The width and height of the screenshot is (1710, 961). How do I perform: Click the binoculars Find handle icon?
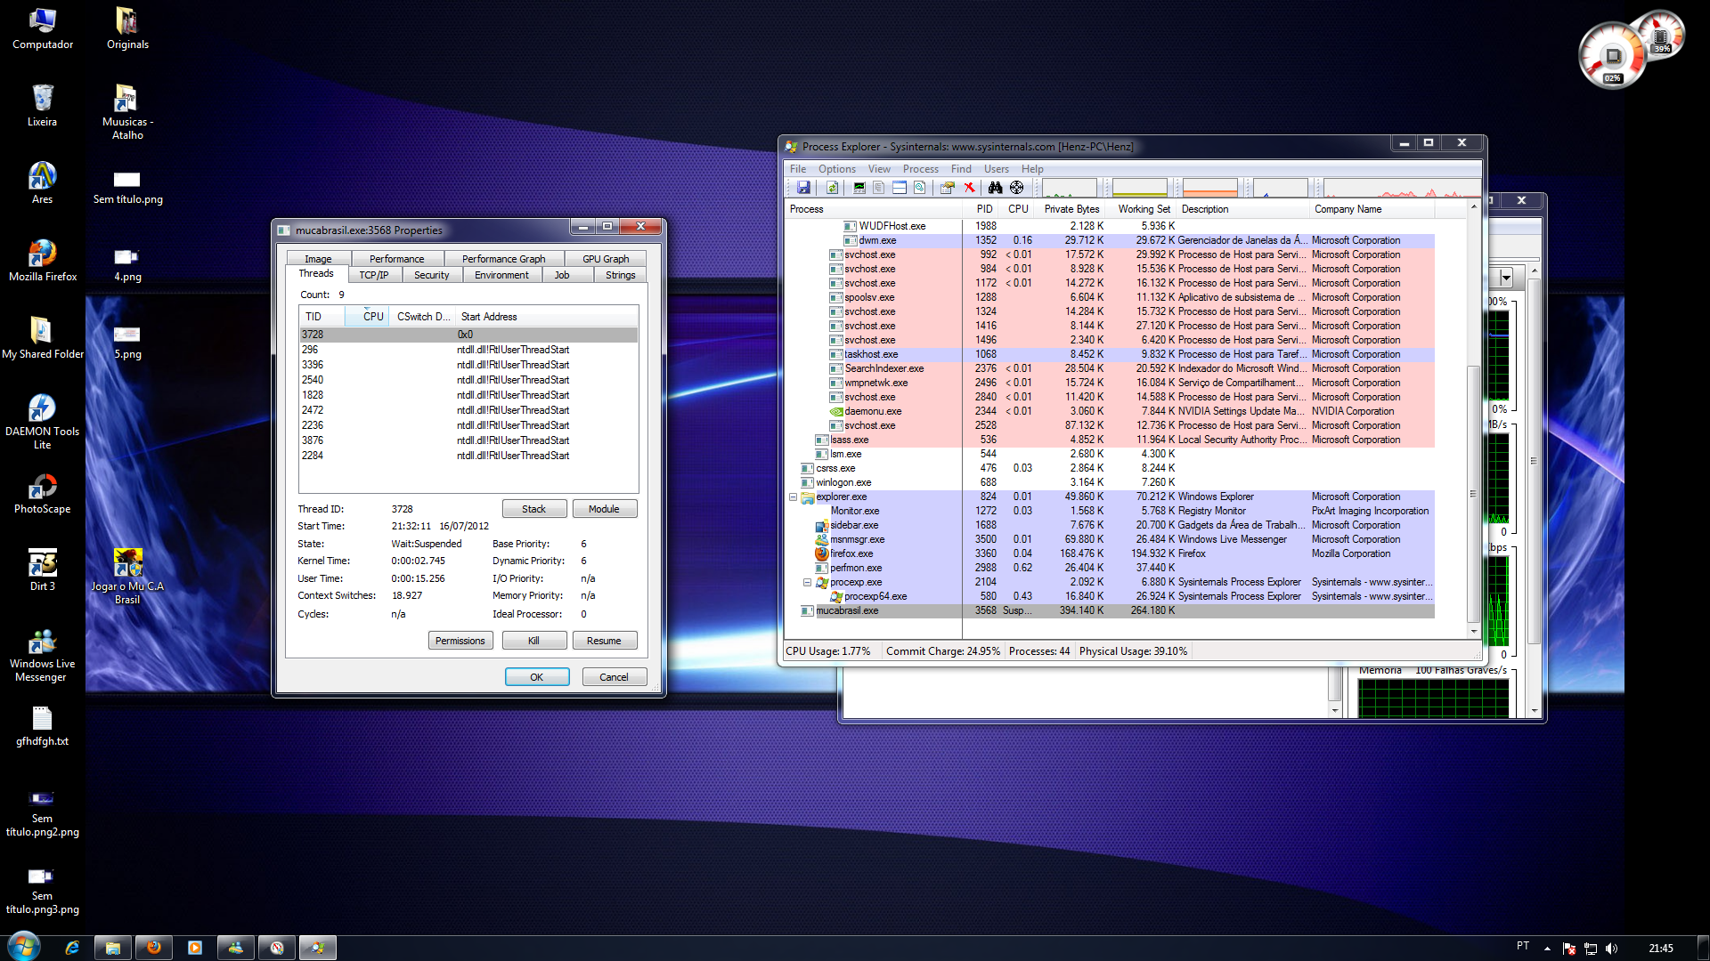(995, 188)
